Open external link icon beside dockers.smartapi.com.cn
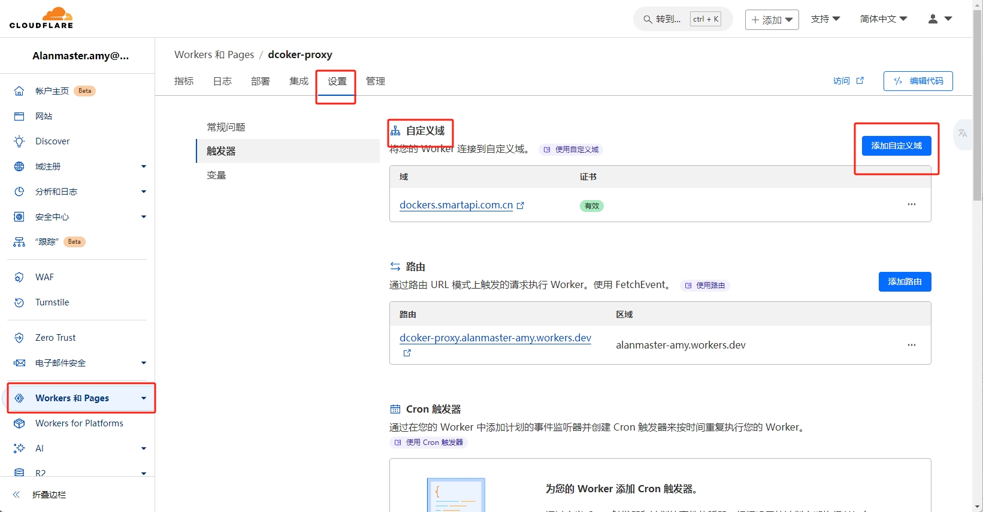Viewport: 983px width, 512px height. 521,205
